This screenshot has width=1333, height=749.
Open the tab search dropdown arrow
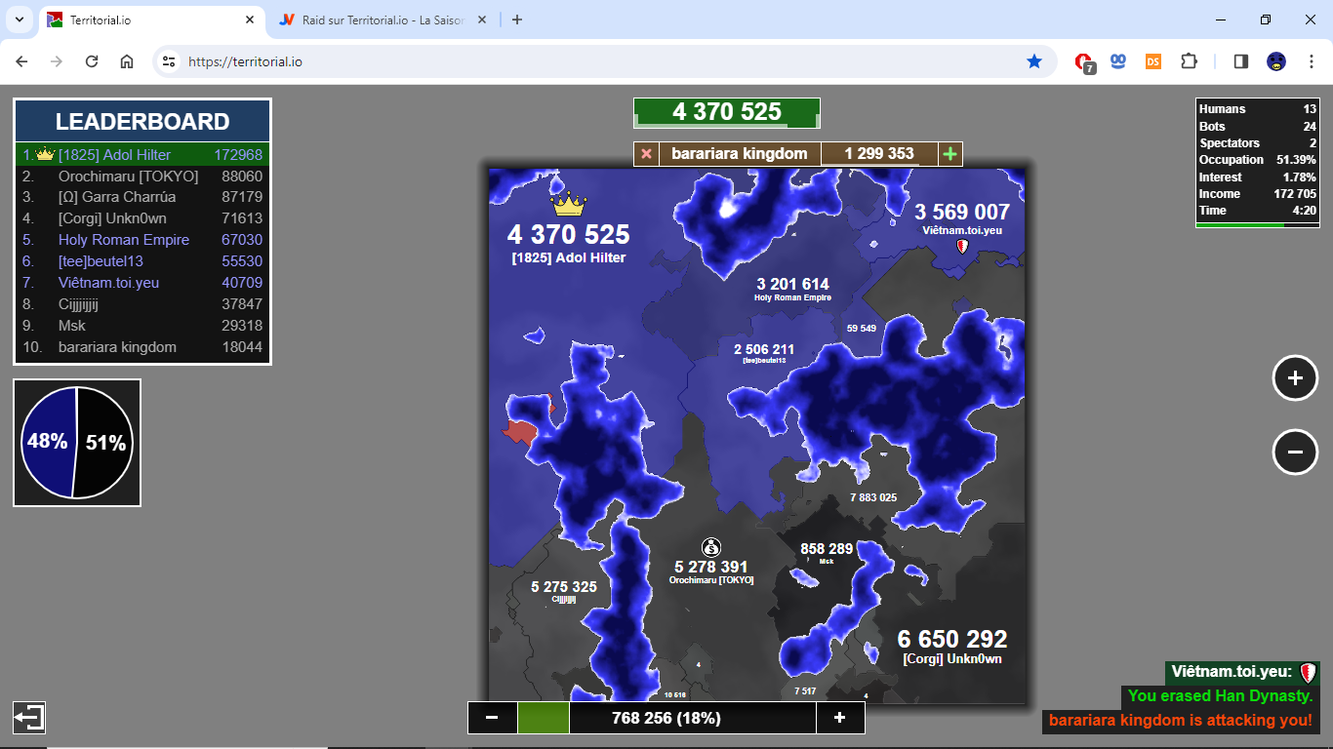tap(19, 20)
